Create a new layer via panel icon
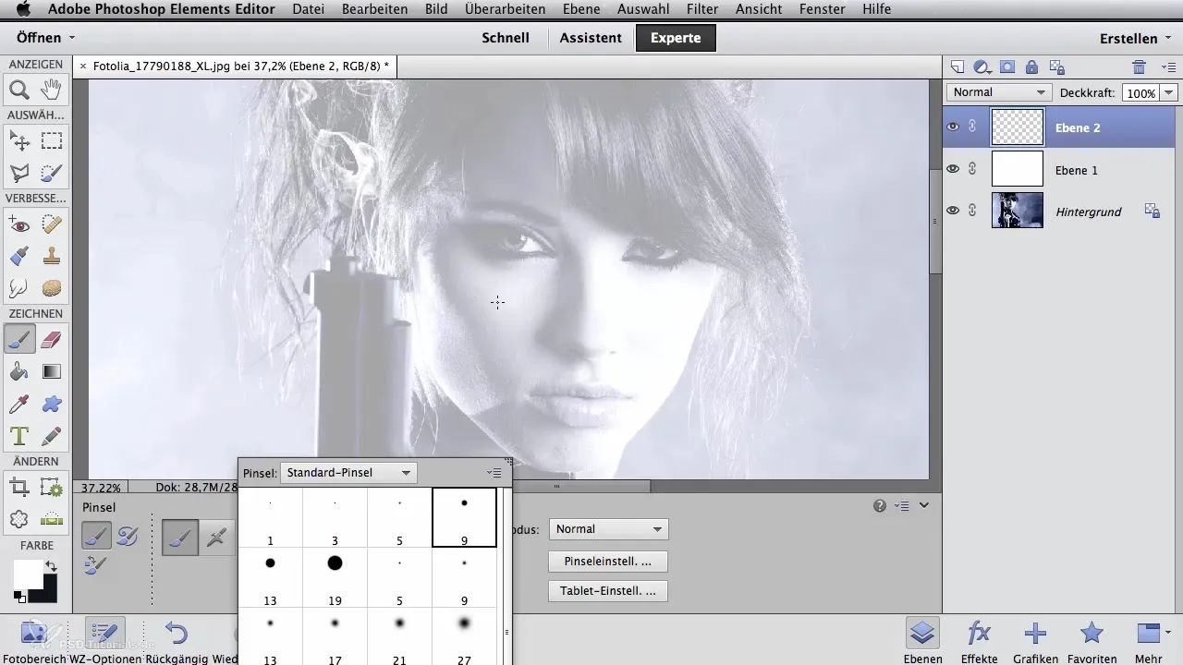The height and width of the screenshot is (665, 1183). [957, 67]
